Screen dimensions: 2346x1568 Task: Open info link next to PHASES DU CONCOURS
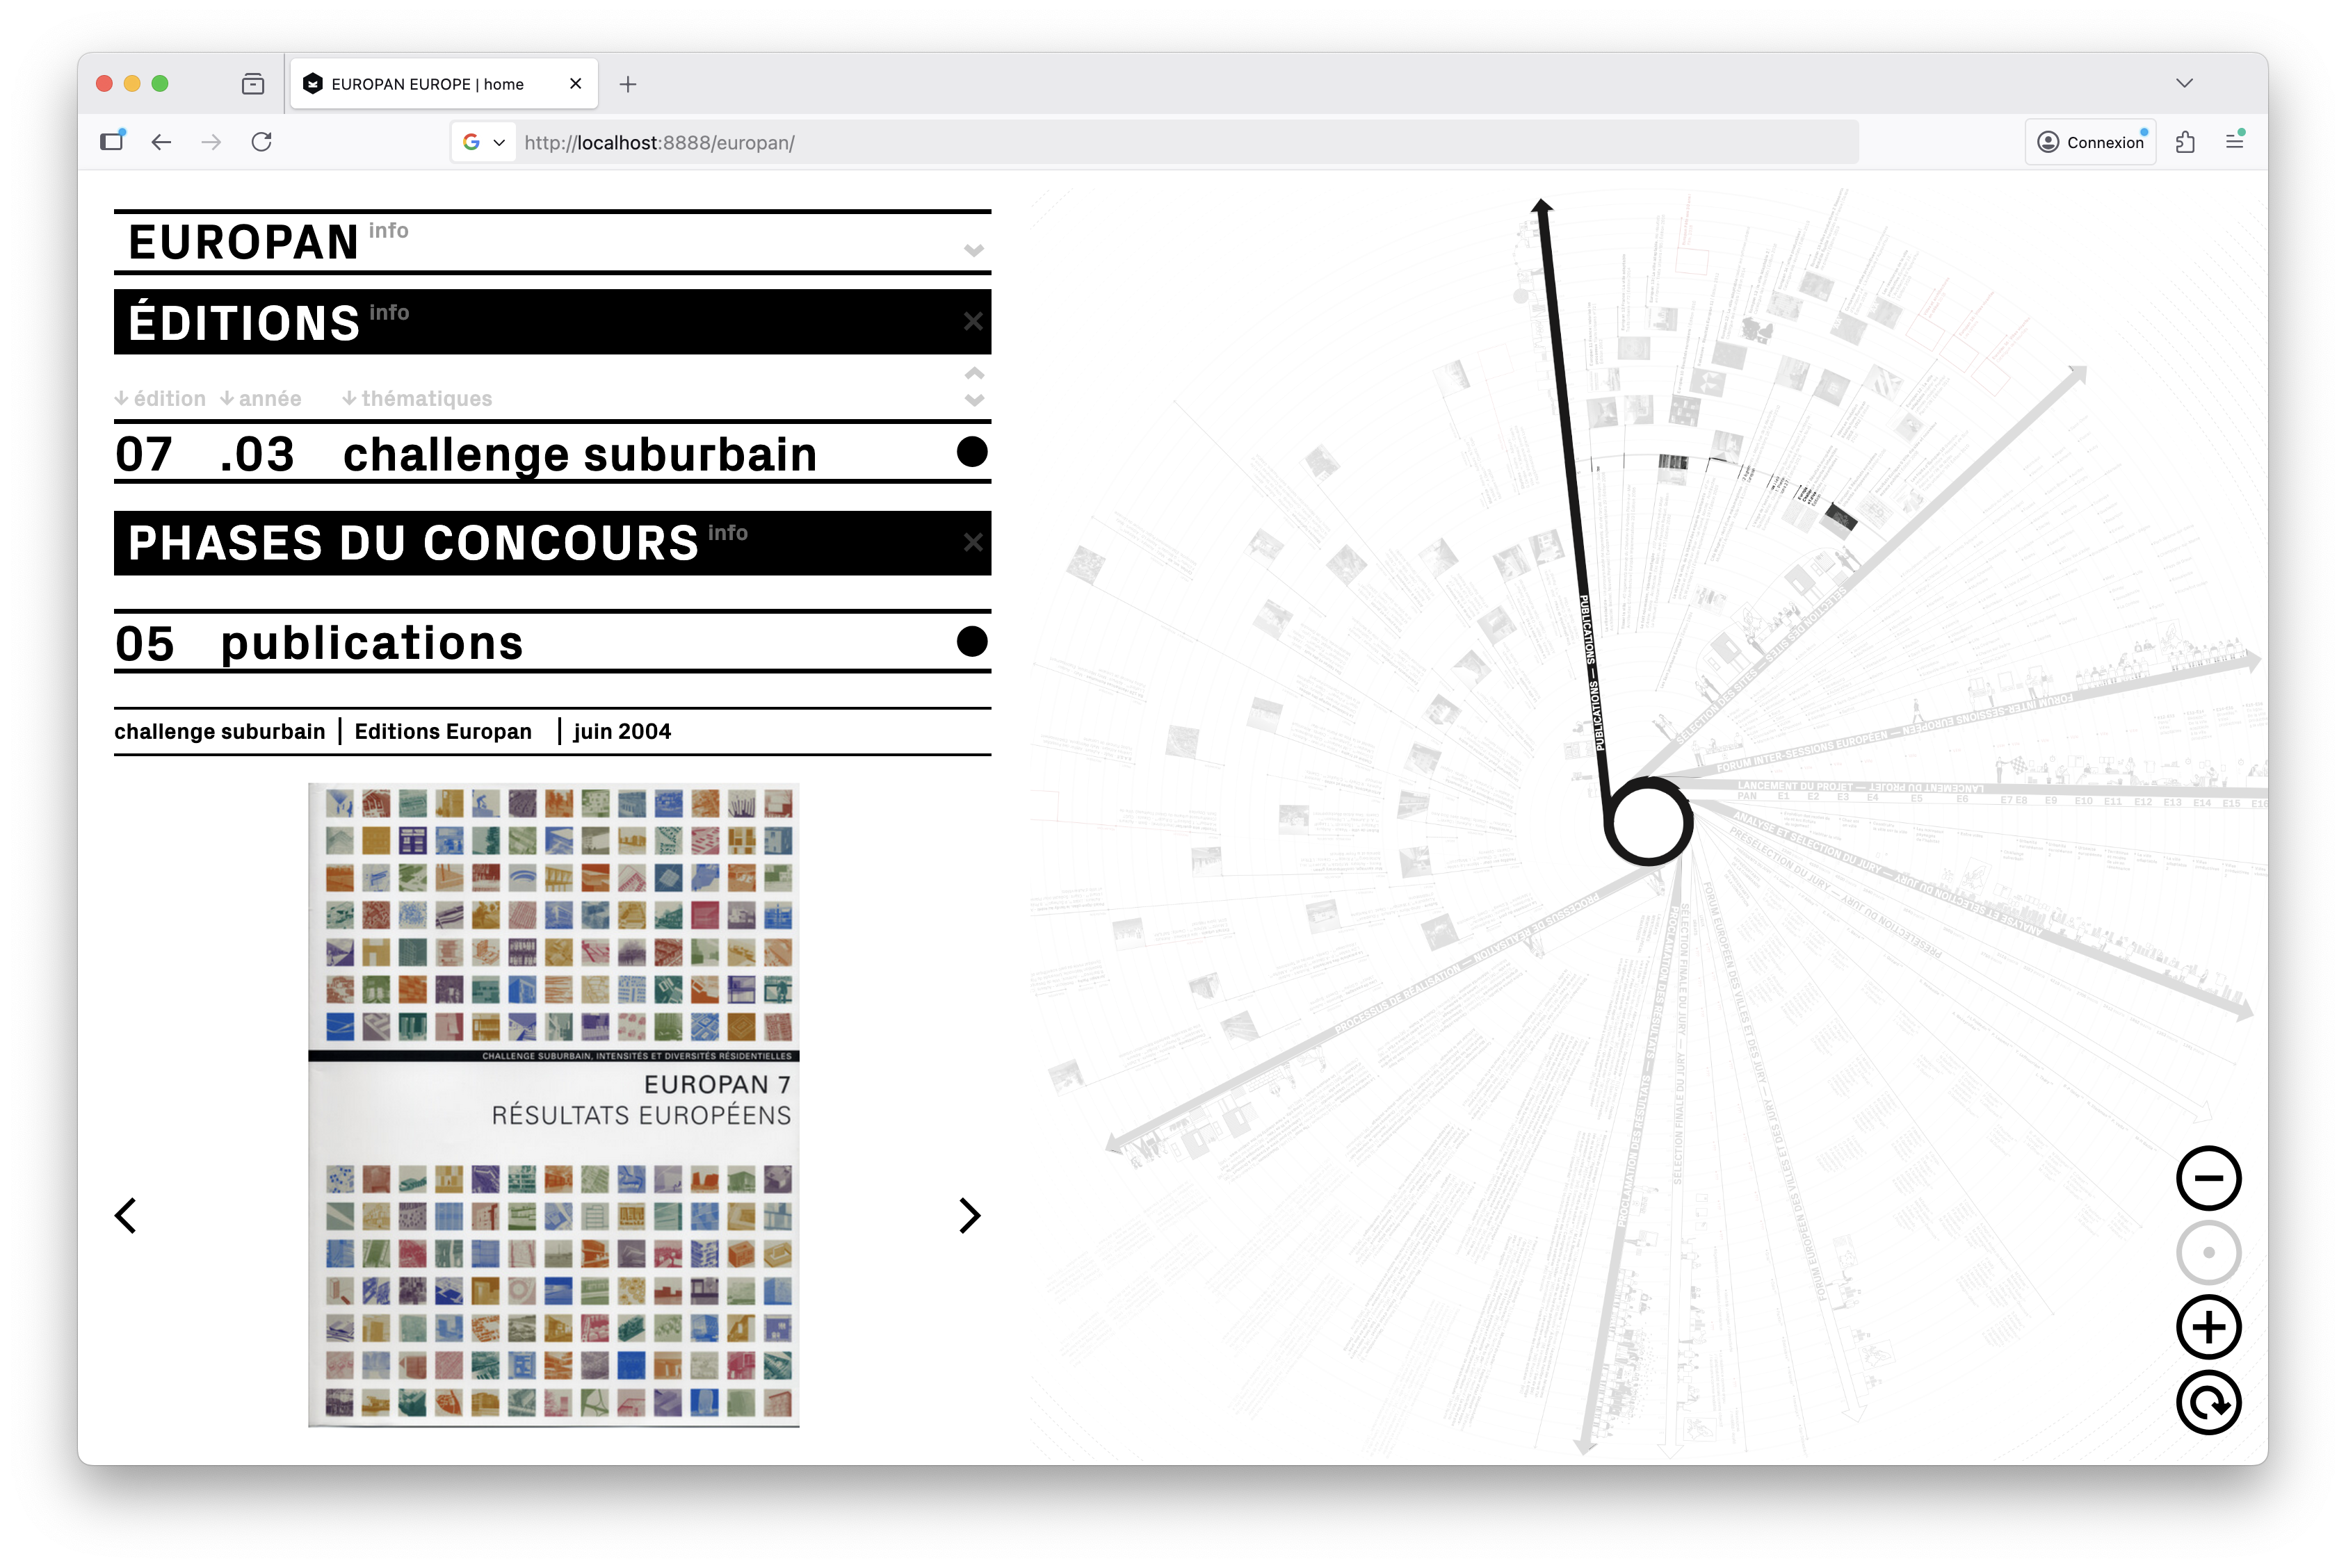pos(727,533)
